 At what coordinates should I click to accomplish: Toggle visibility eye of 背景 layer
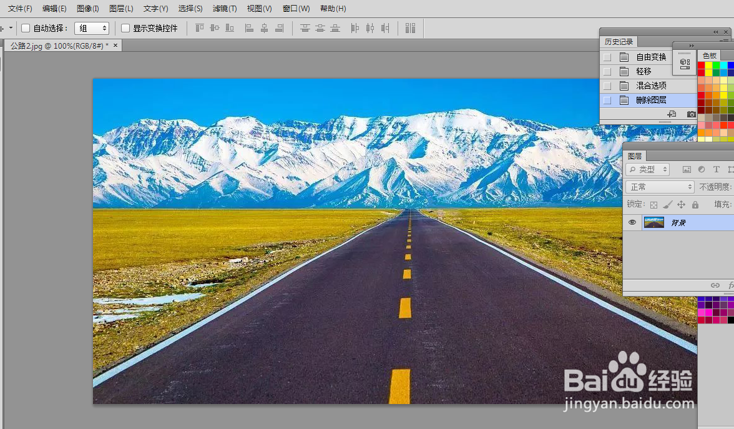coord(632,222)
